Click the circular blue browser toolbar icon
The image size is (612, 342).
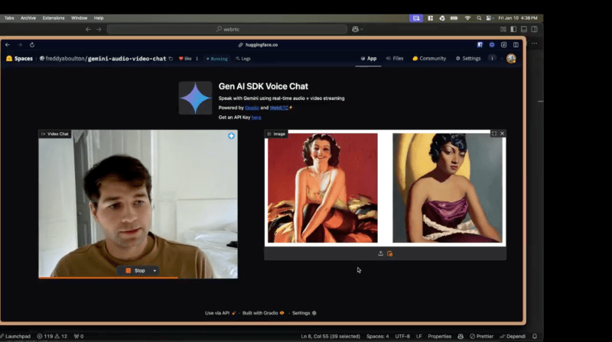click(492, 45)
